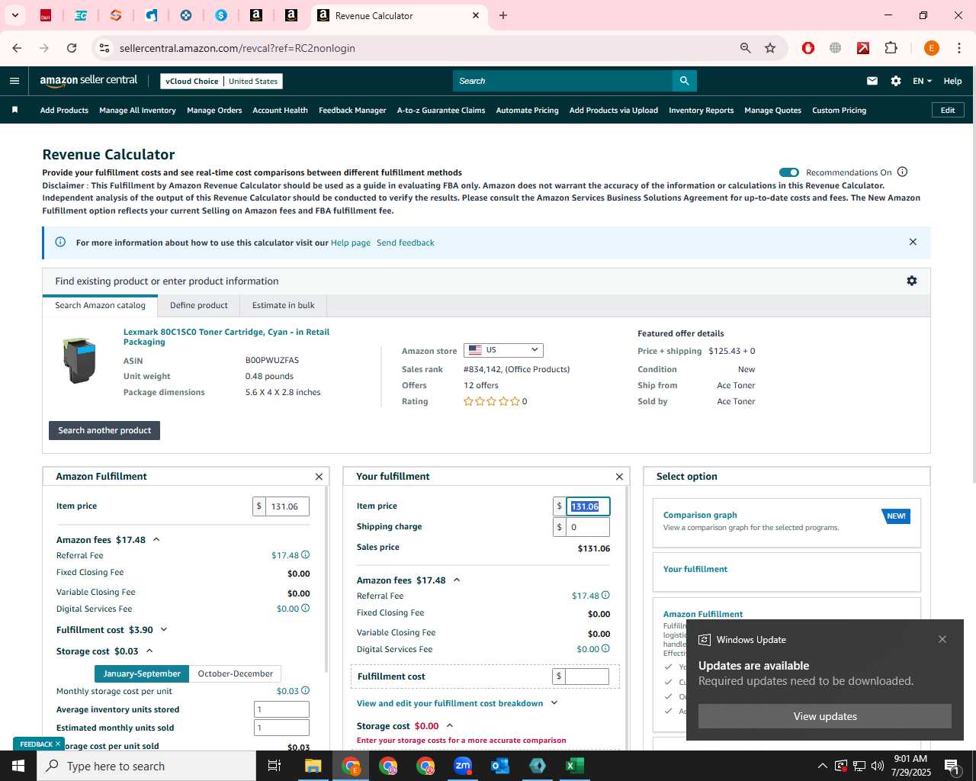
Task: Click the zoom magnifier icon in the address bar
Action: point(745,48)
